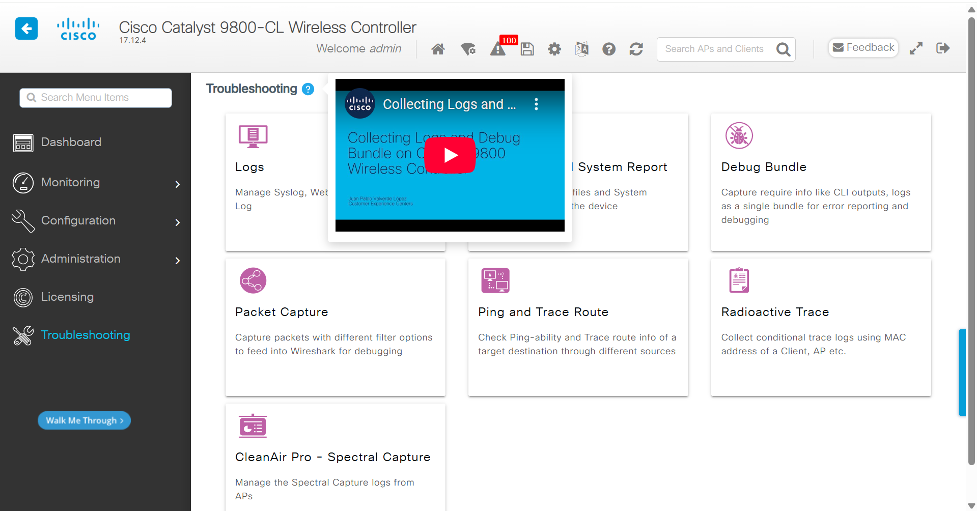The height and width of the screenshot is (511, 977).
Task: Open Logs card title
Action: tap(249, 167)
